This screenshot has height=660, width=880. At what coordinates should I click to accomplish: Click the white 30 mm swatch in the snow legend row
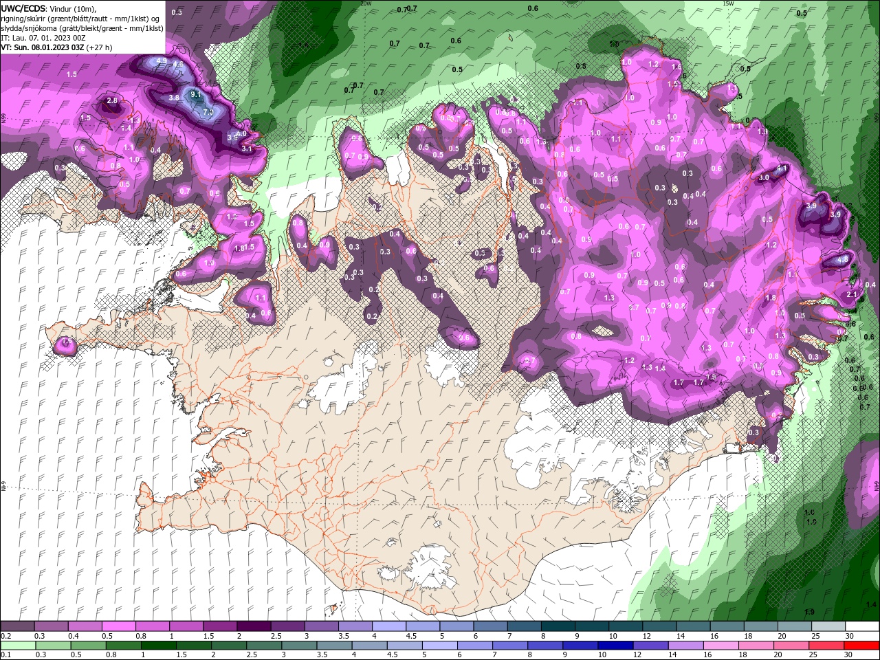click(x=861, y=626)
